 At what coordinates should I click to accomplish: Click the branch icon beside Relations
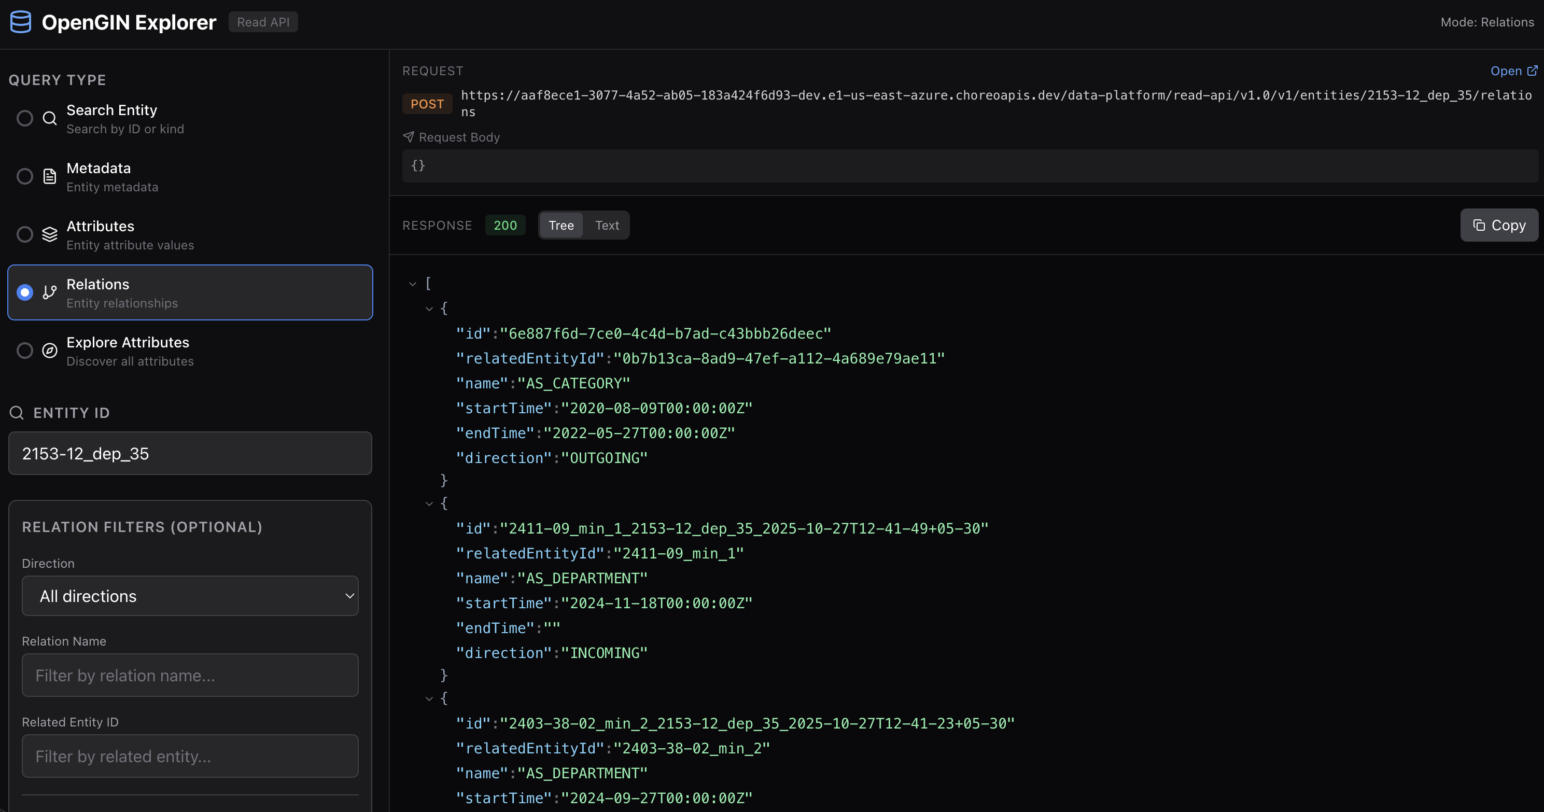click(50, 292)
